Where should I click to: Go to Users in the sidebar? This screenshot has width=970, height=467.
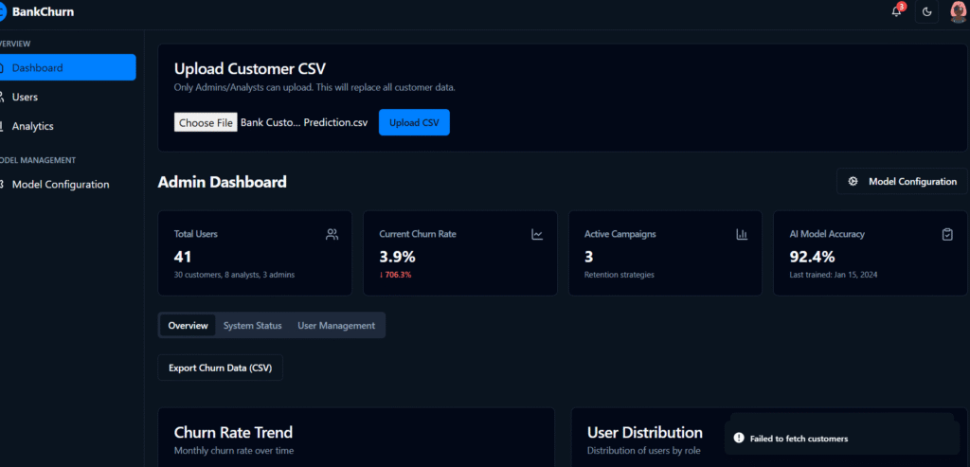[x=25, y=97]
